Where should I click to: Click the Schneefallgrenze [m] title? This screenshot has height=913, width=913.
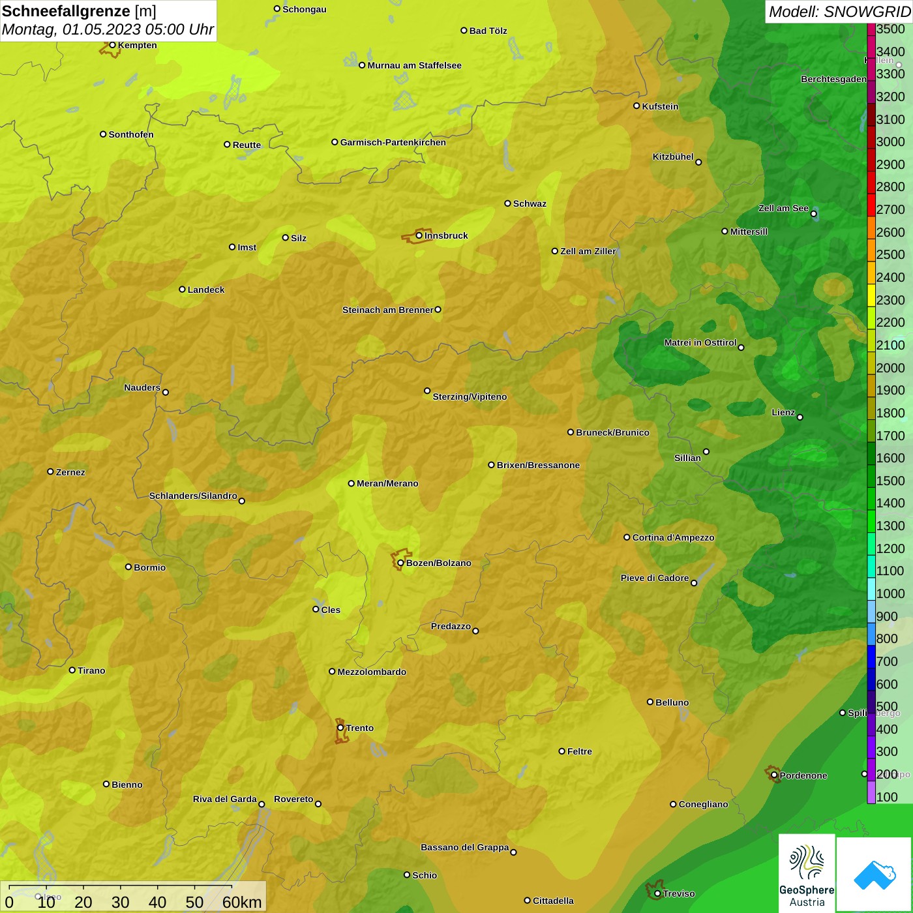(x=79, y=11)
